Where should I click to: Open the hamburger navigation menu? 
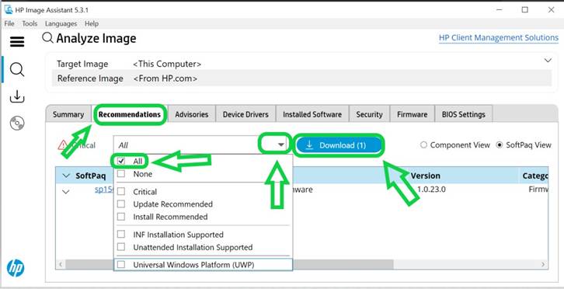[17, 42]
